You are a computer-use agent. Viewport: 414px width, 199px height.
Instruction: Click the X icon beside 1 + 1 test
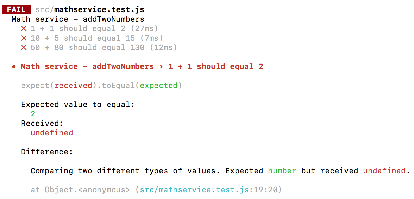24,29
